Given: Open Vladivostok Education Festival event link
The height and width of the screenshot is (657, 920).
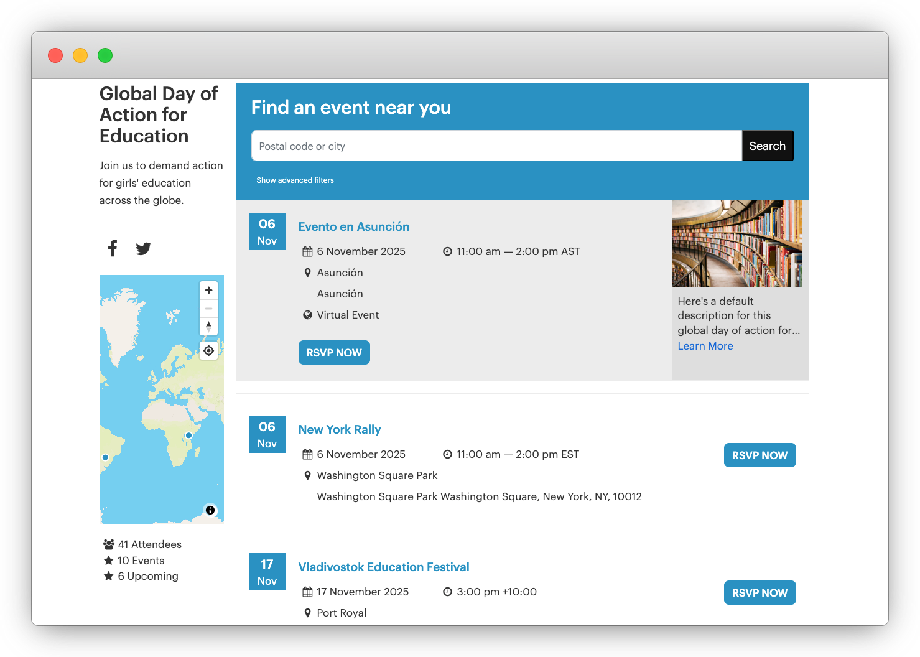Looking at the screenshot, I should 383,567.
